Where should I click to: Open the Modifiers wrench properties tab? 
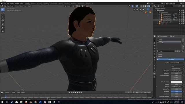click(x=154, y=60)
